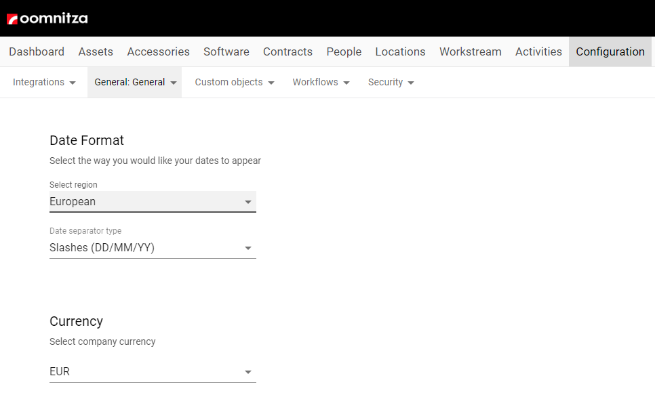Open the Dashboard tab
Image resolution: width=655 pixels, height=420 pixels.
(x=37, y=51)
